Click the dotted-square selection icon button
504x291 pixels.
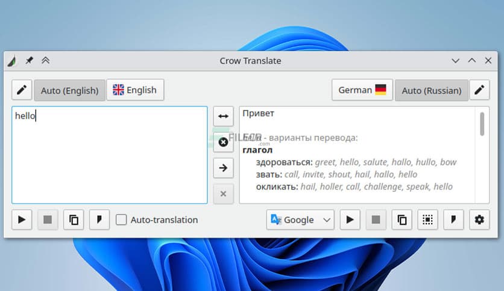pyautogui.click(x=427, y=219)
